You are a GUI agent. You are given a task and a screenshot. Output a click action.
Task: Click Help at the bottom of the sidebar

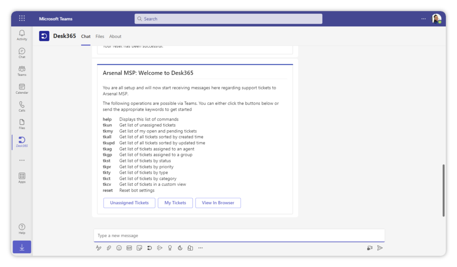pos(21,228)
